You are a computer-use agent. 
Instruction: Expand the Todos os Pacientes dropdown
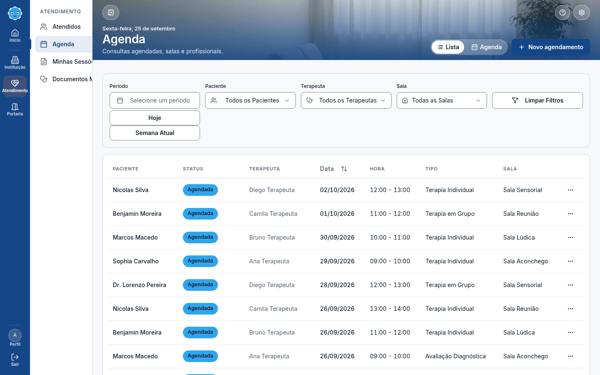[250, 100]
